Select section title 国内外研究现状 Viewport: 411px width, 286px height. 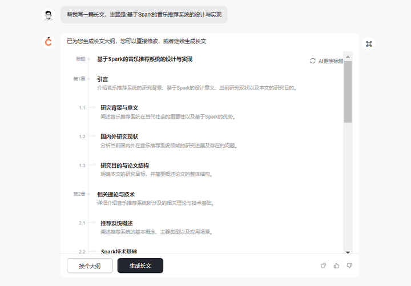point(119,136)
